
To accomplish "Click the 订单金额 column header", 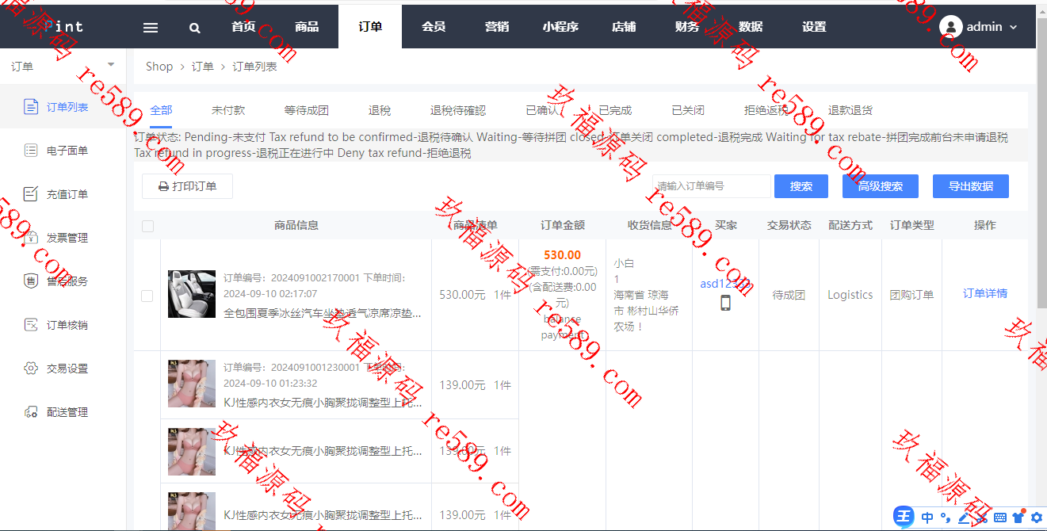I will 563,225.
